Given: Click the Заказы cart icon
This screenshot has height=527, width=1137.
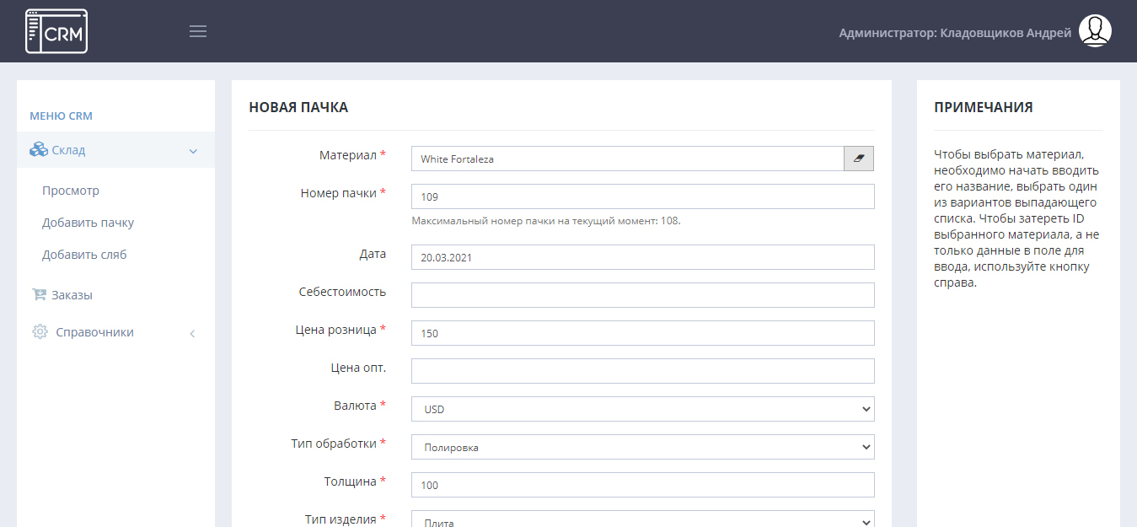Looking at the screenshot, I should [x=39, y=295].
